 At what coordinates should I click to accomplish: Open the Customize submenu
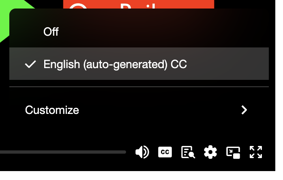(52, 110)
